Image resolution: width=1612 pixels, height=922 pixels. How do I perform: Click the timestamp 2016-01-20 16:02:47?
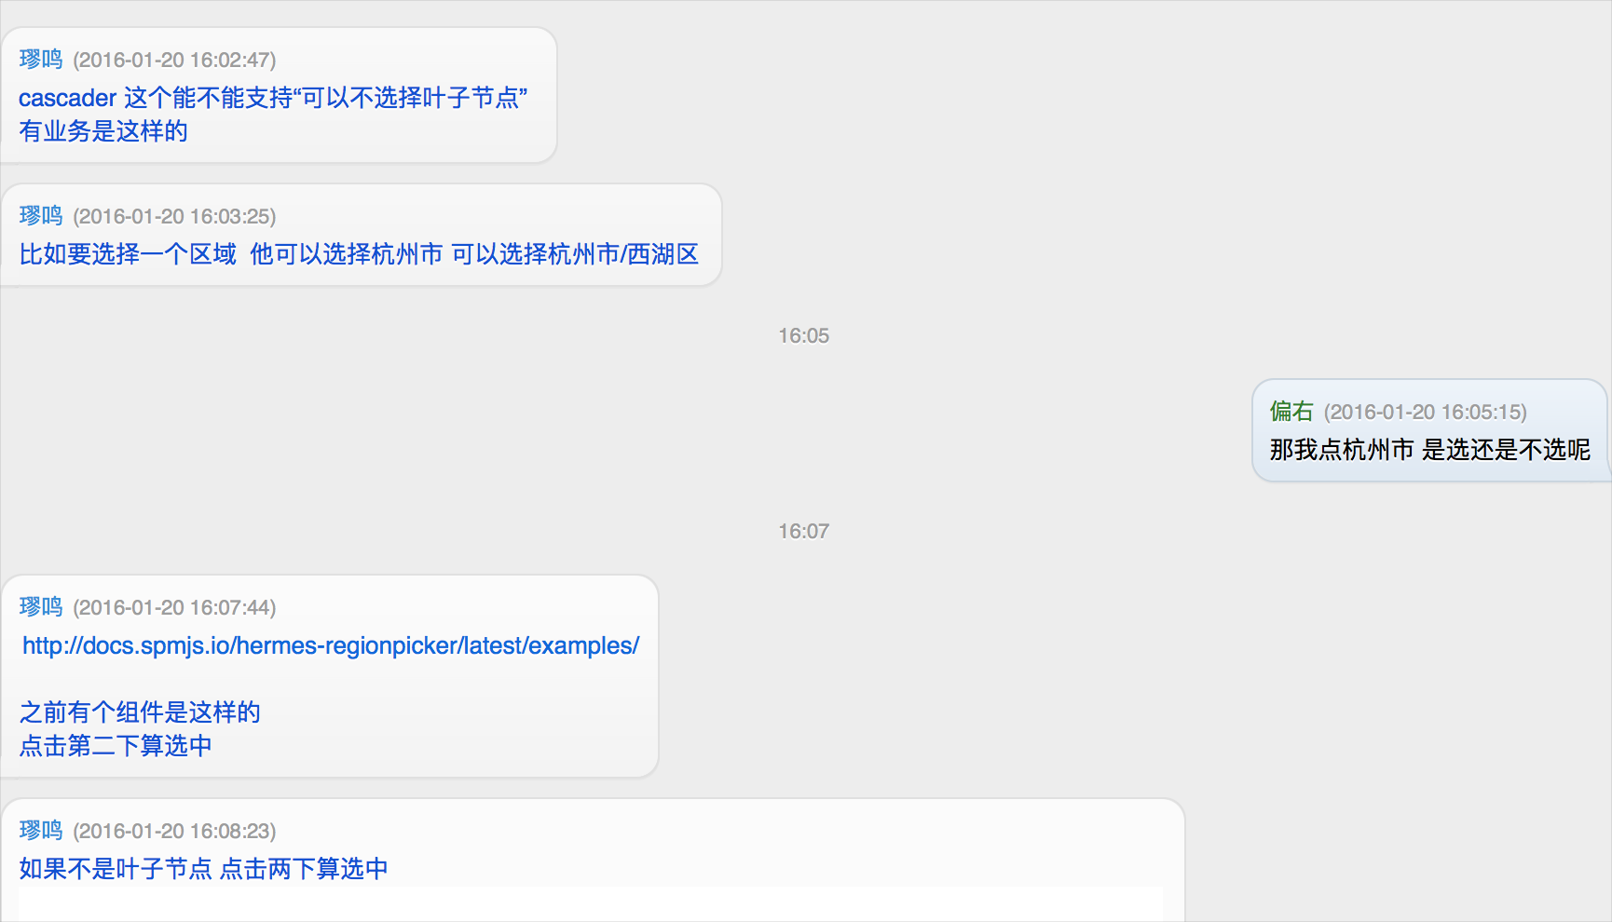point(174,61)
